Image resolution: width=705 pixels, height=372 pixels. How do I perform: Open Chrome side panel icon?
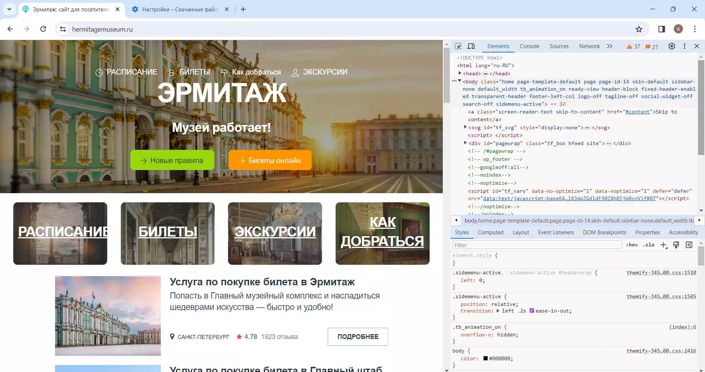662,29
